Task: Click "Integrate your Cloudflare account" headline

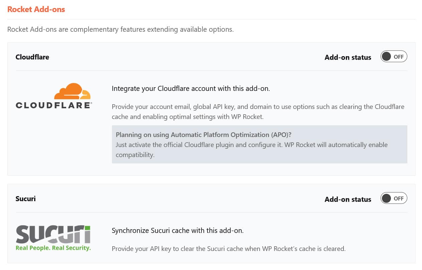Action: 191,89
